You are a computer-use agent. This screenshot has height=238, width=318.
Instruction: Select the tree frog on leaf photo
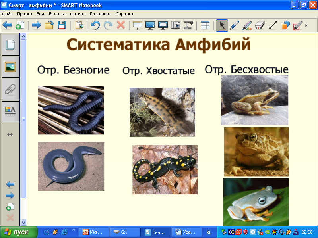[x=256, y=202]
